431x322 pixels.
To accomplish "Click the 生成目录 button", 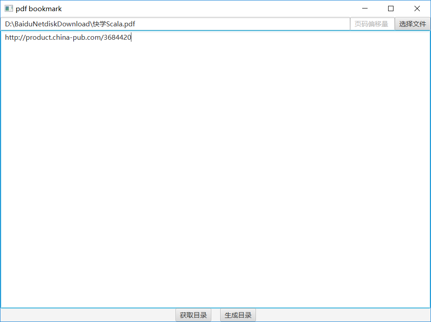I will (x=238, y=315).
